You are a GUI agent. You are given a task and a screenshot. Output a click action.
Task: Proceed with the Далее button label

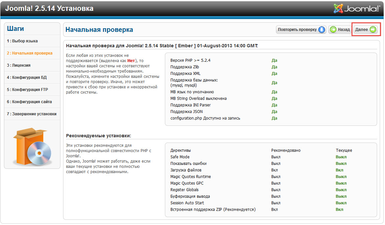pos(361,30)
